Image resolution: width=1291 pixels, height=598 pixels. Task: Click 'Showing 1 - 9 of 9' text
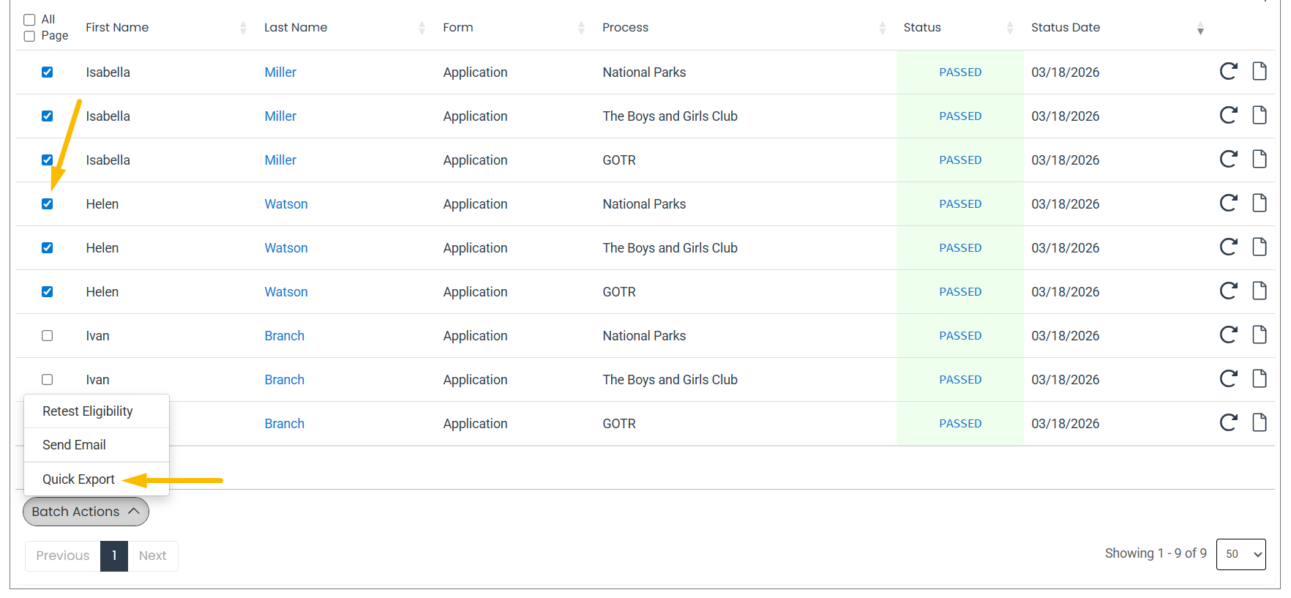[x=1156, y=553]
